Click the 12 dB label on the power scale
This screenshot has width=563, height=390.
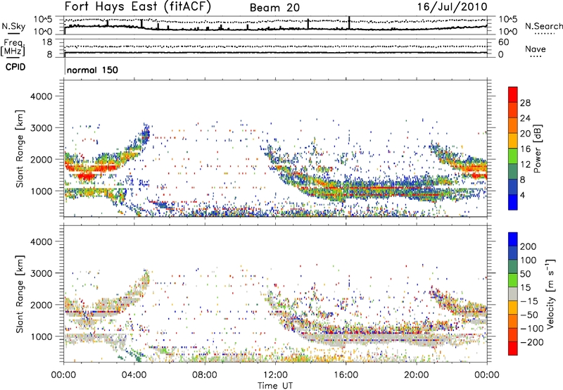point(525,165)
